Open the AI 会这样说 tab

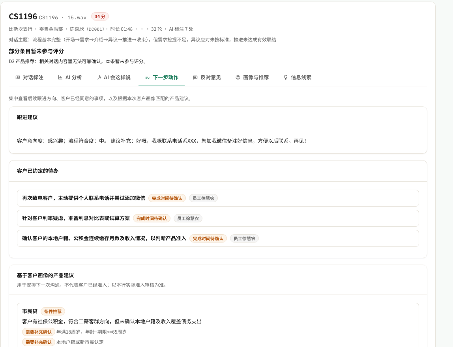[114, 77]
